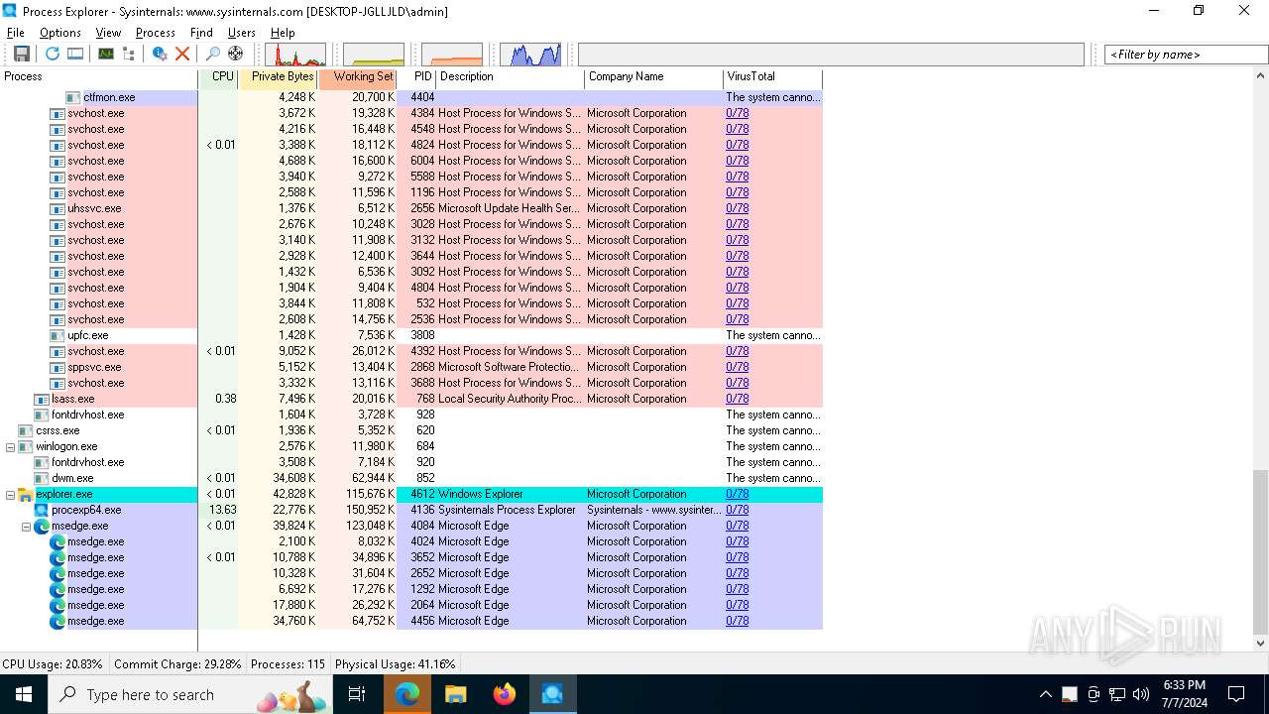Screen dimensions: 1269x714
Task: Open Task View on the taskbar
Action: point(357,694)
